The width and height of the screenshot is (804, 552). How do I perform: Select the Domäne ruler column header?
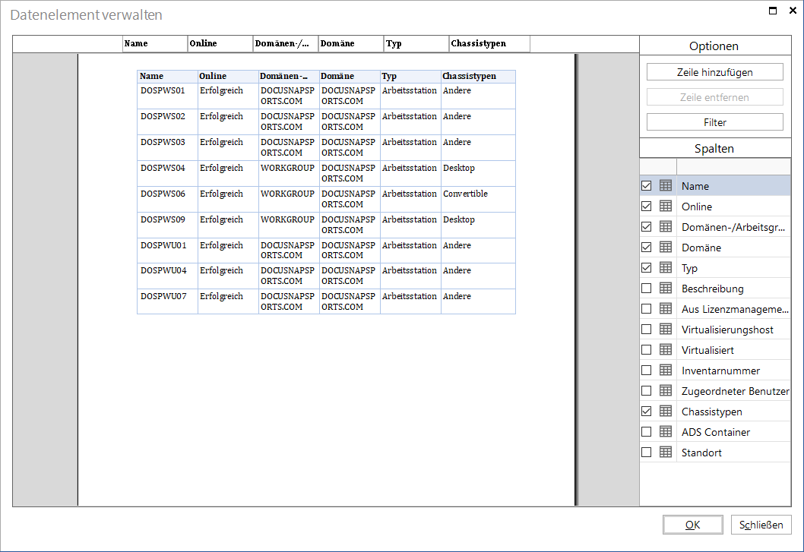(x=351, y=43)
